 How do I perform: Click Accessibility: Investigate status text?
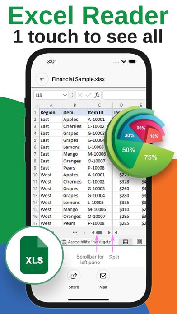pyautogui.click(x=89, y=242)
